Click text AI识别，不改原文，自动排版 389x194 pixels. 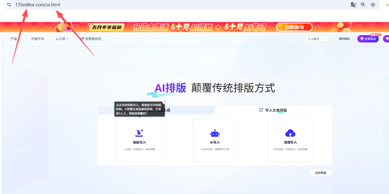click(139, 149)
